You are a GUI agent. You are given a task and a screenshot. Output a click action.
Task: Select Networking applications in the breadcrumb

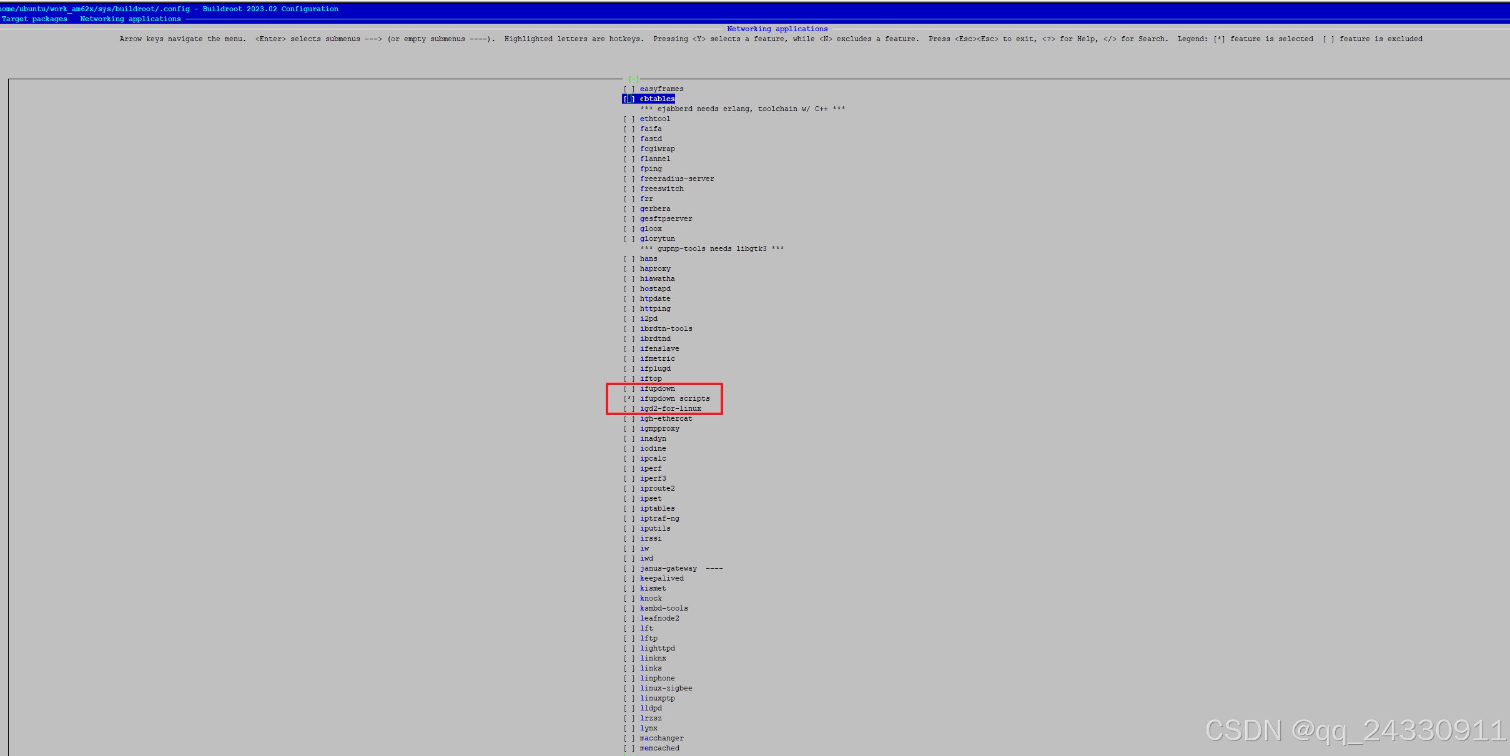click(131, 19)
